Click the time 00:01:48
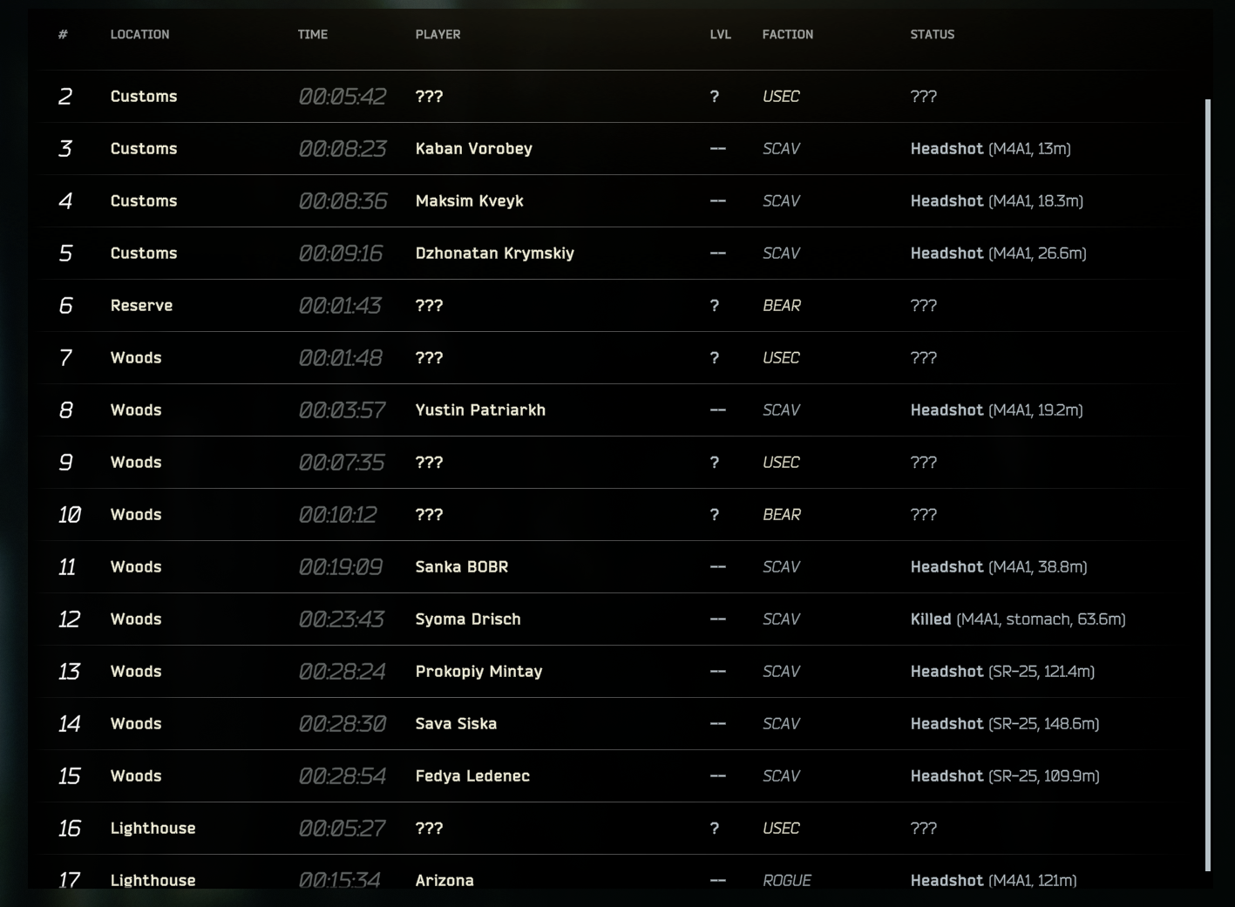 click(340, 358)
